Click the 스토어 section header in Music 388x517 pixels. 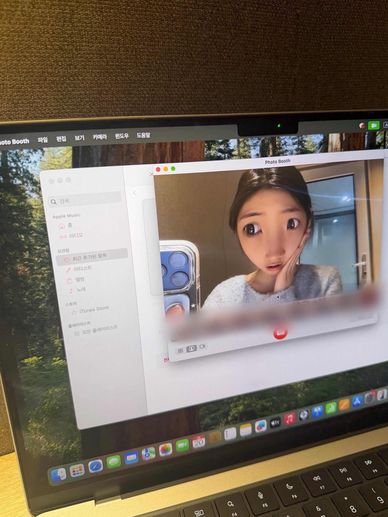[71, 304]
